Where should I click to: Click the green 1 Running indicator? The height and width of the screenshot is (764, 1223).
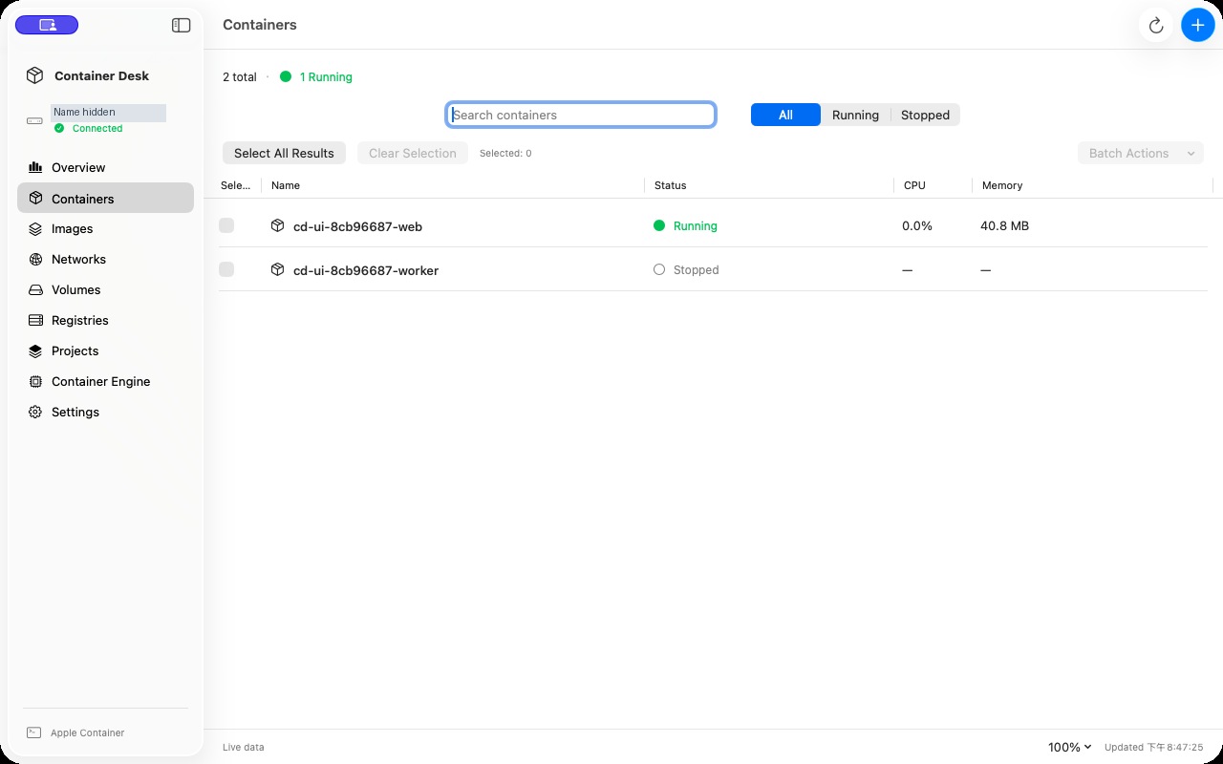(316, 77)
